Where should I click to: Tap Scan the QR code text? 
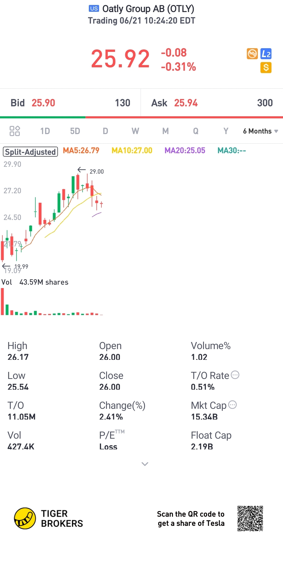click(x=191, y=519)
